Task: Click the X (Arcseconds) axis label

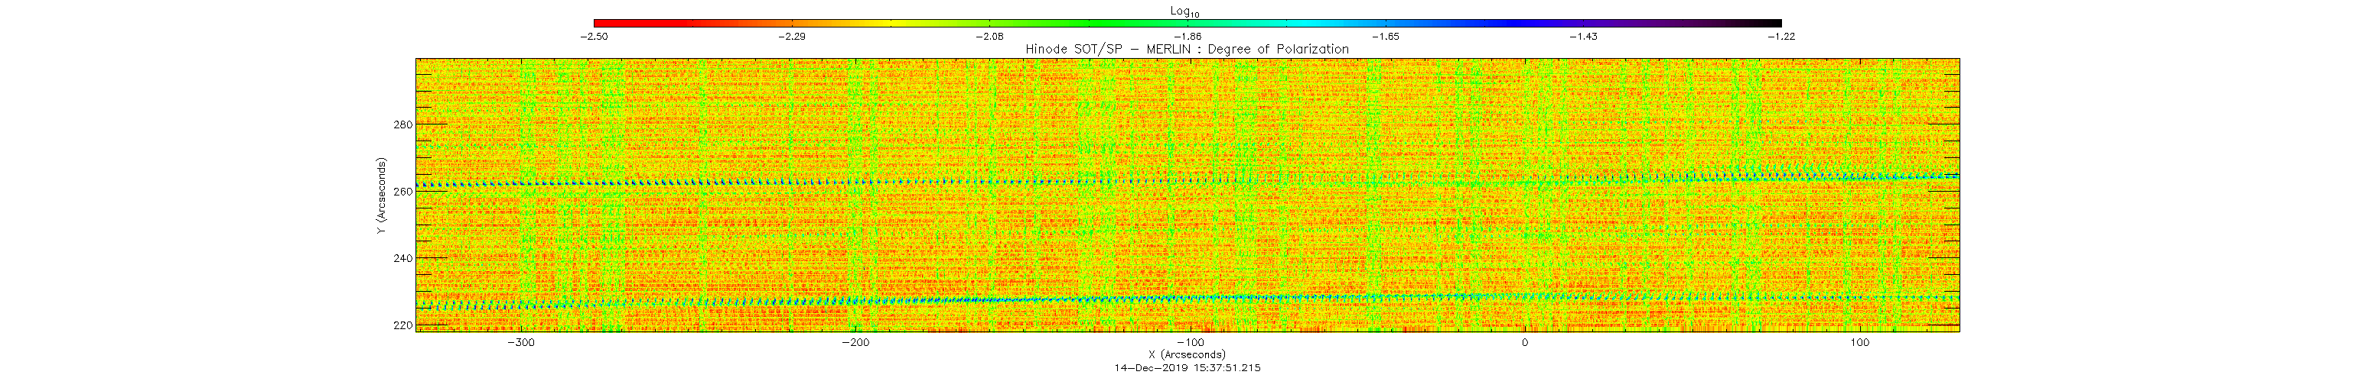Action: pos(1187,354)
